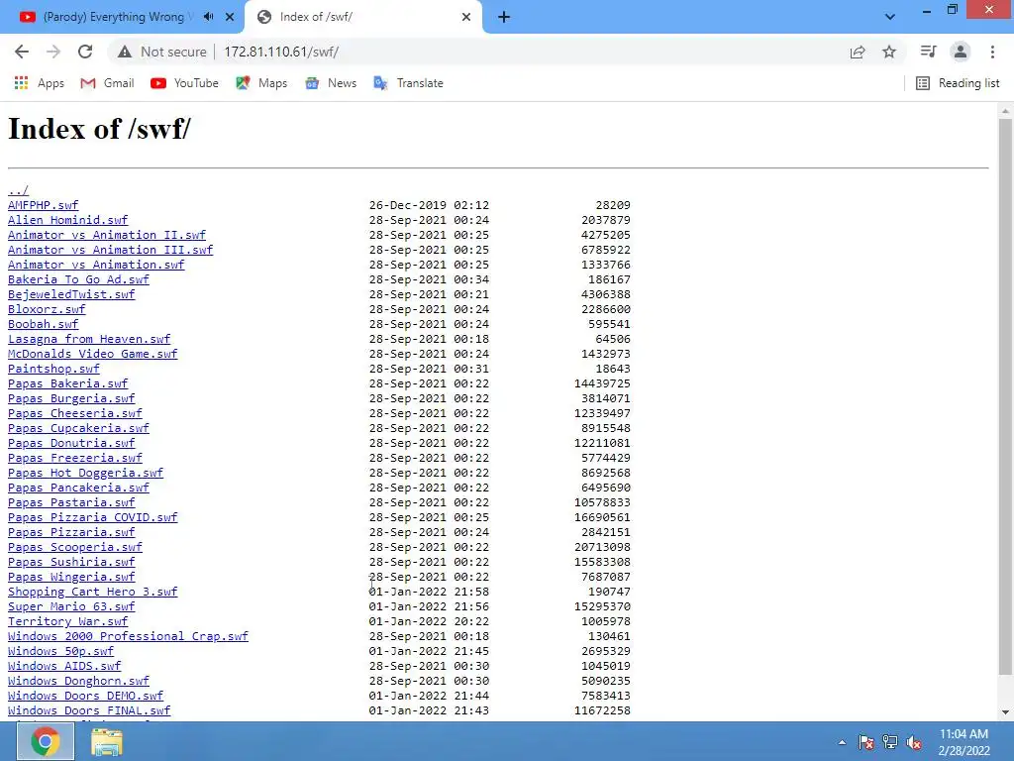Click the scrollbar down arrow
The height and width of the screenshot is (761, 1014).
pos(1005,712)
